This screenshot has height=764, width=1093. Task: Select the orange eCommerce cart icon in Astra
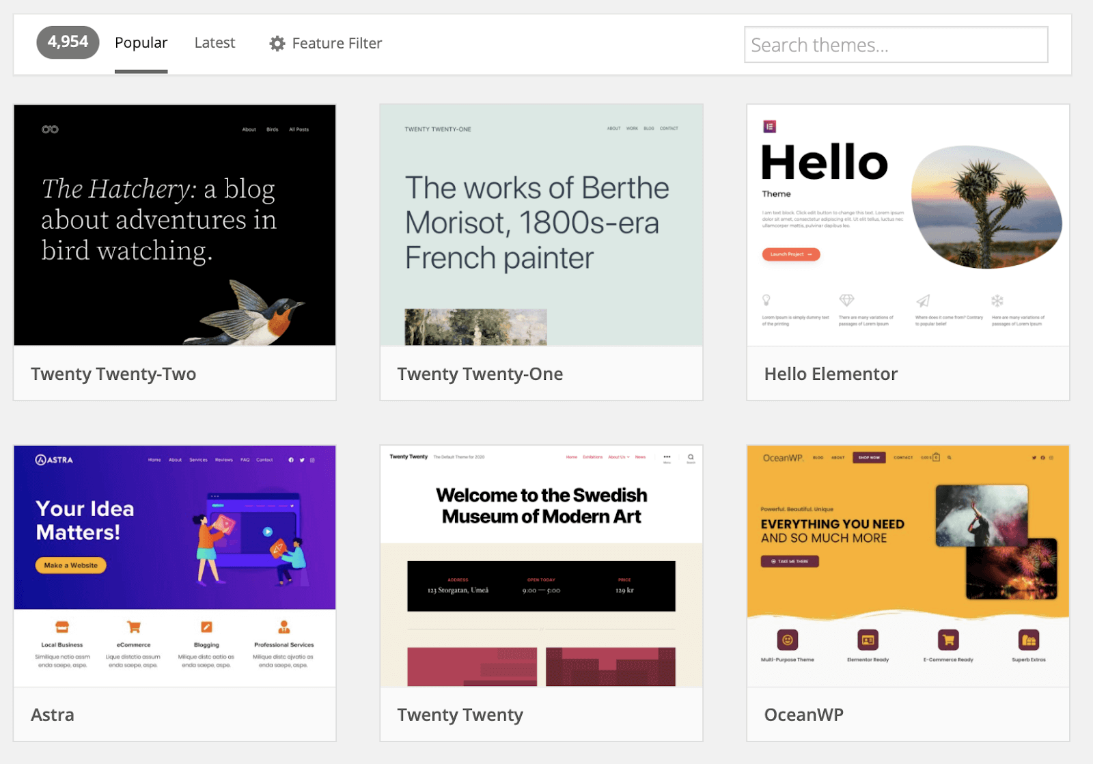(x=134, y=627)
